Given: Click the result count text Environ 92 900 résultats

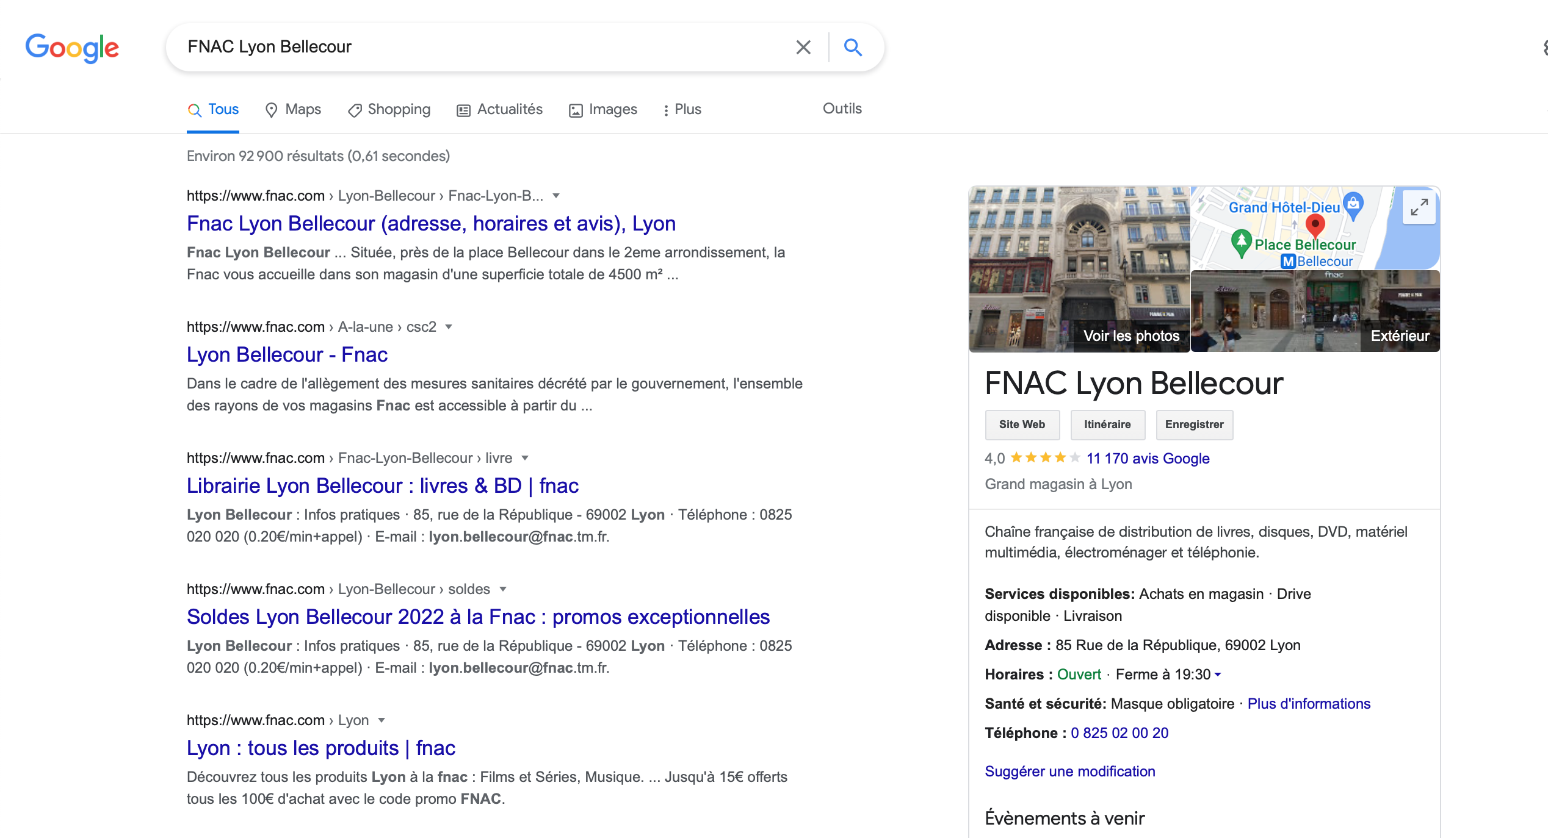Looking at the screenshot, I should click(318, 156).
